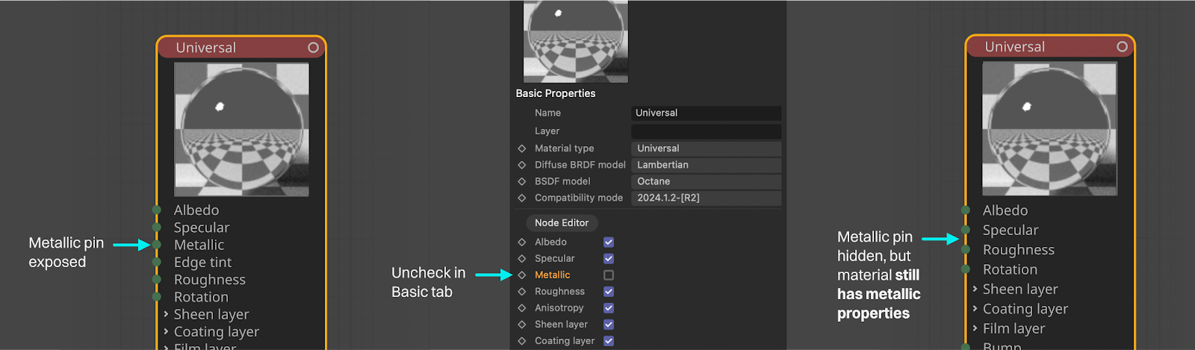Enable the Metallic checkbox
Viewport: 1195px width, 350px height.
(609, 275)
